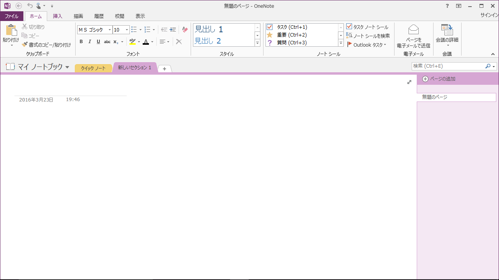Expand the Tags gallery more arrow
This screenshot has height=280, width=499.
pyautogui.click(x=341, y=43)
